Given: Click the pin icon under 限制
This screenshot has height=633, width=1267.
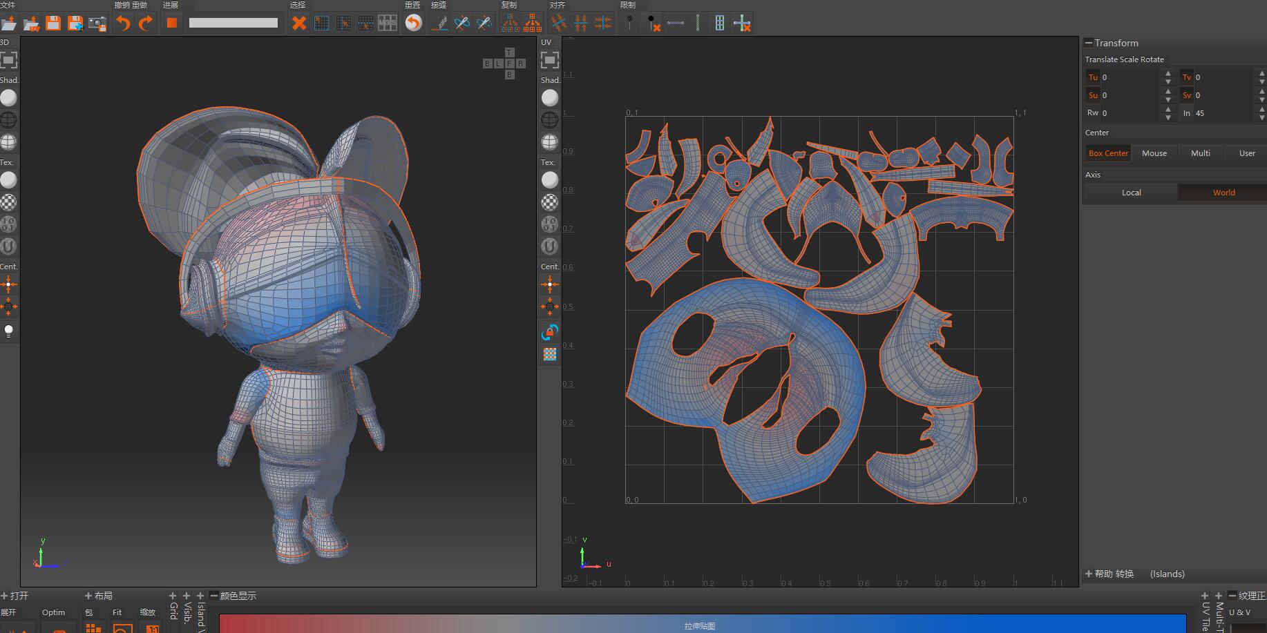Looking at the screenshot, I should (629, 23).
